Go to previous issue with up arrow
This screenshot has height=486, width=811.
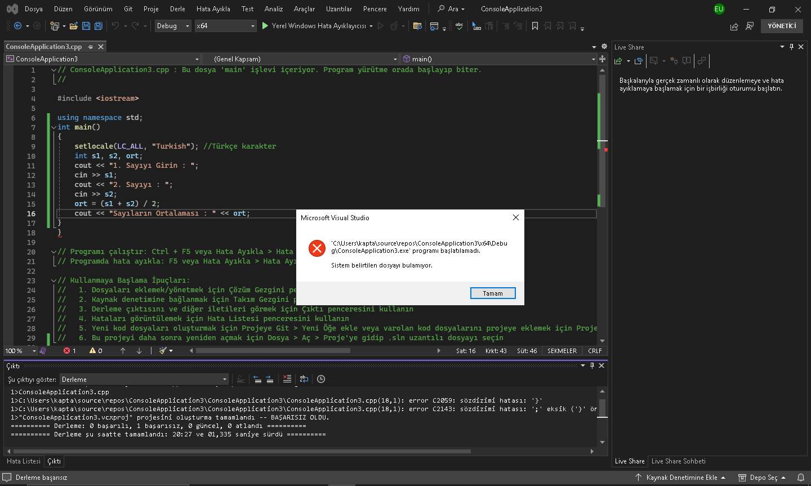123,351
